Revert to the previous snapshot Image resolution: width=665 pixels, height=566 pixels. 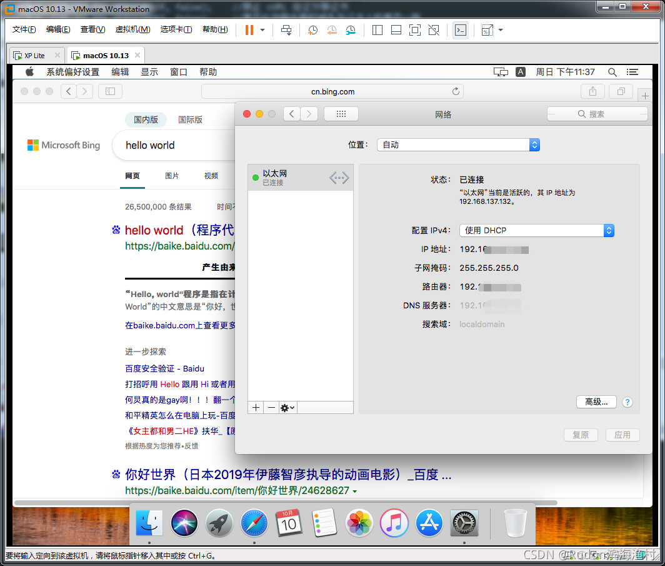pos(332,29)
